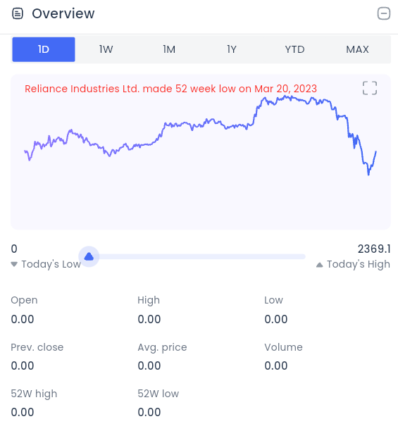Switch to the 1M timeframe tab
Image resolution: width=398 pixels, height=431 pixels.
[x=169, y=49]
